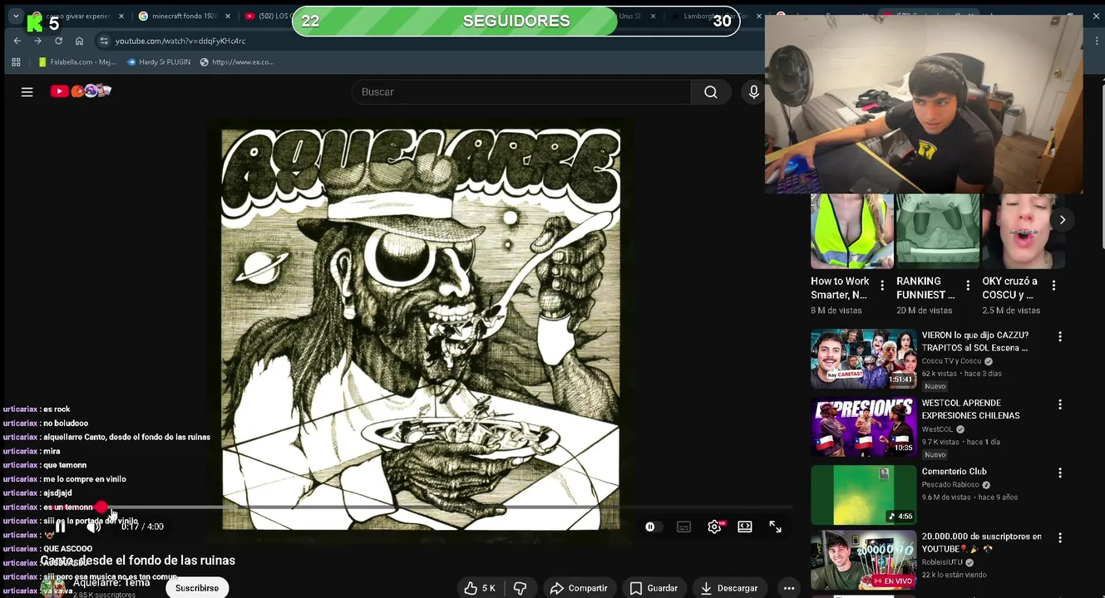Viewport: 1105px width, 598px height.
Task: Open options for 'OKY cruzó a COSCU' Short
Action: (x=1053, y=286)
